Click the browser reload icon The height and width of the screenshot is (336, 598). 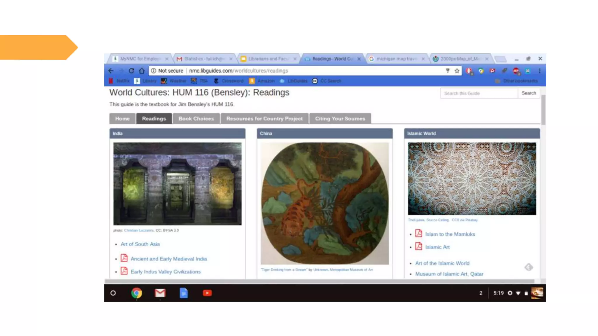131,71
